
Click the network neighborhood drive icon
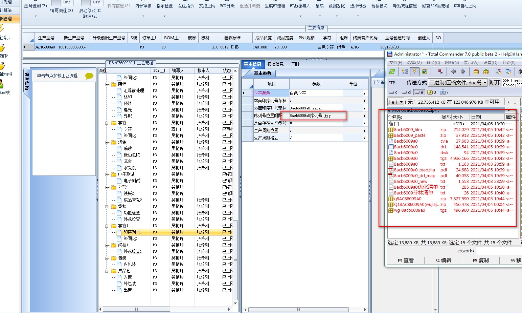point(444,92)
